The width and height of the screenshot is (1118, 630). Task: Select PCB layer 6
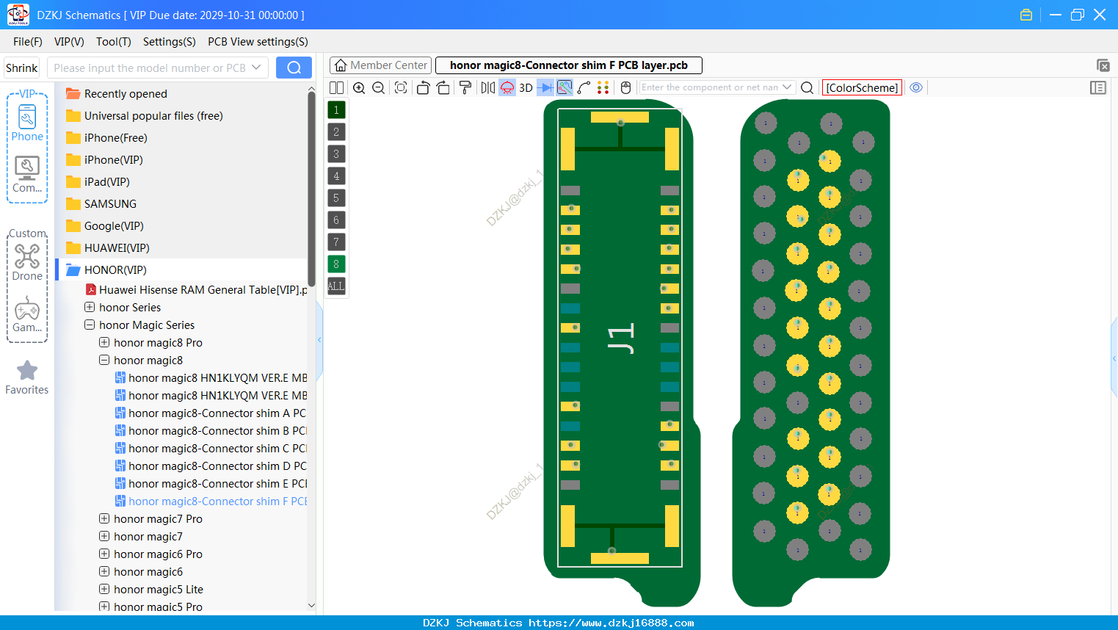[x=336, y=220]
